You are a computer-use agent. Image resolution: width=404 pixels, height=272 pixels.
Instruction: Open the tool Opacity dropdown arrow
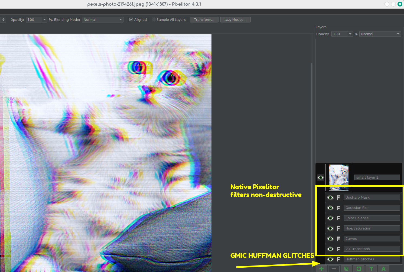click(x=45, y=20)
